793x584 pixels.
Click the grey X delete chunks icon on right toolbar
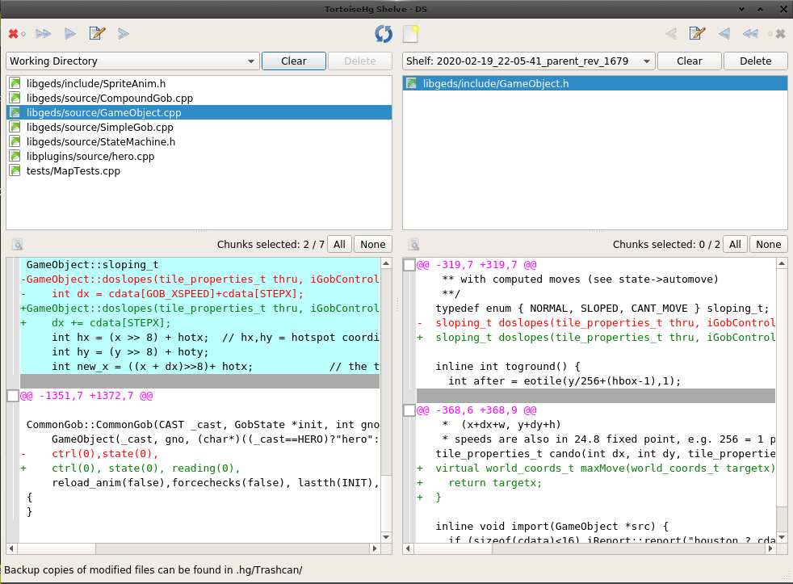780,34
